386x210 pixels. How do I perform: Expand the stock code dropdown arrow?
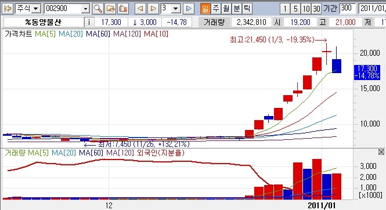click(85, 9)
